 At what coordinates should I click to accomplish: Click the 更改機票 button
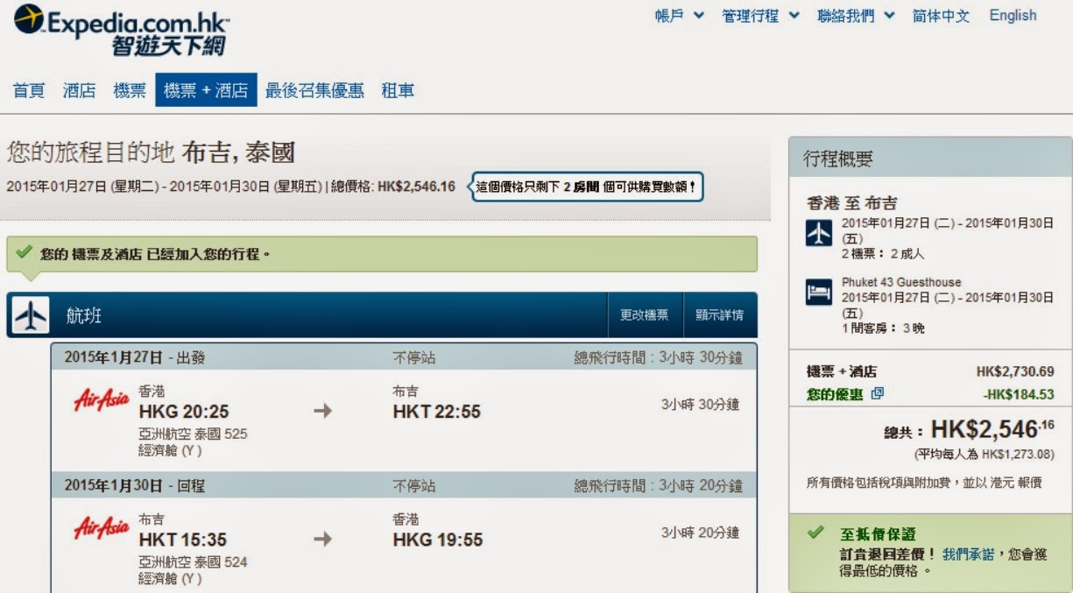[x=645, y=315]
